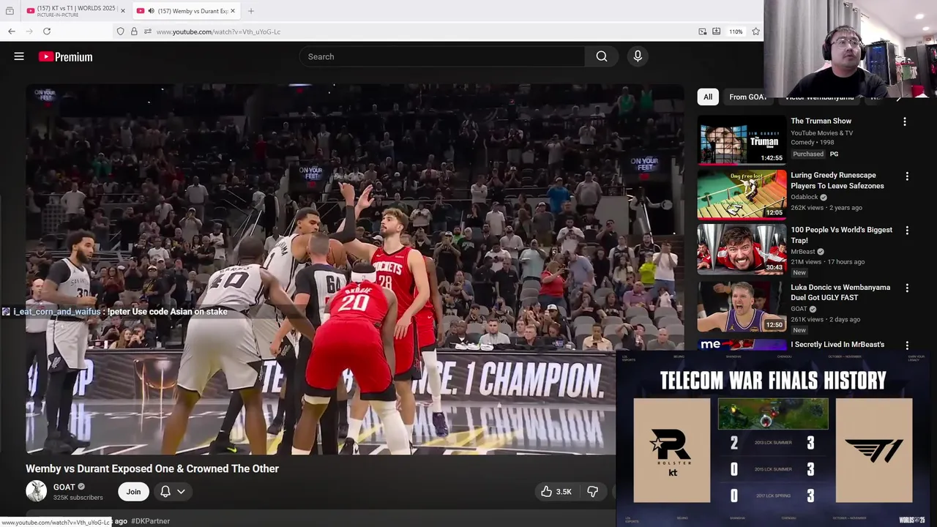Viewport: 937px width, 527px height.
Task: Open site permissions icon in address bar
Action: [148, 31]
